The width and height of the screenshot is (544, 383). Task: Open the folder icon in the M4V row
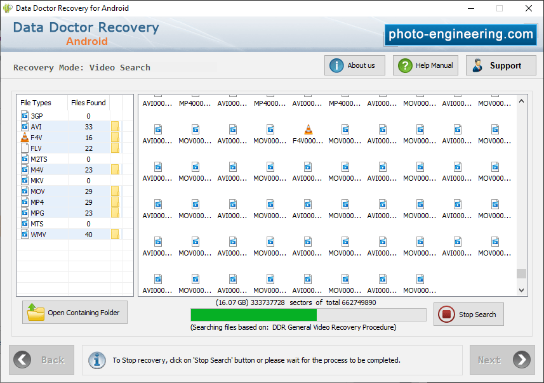click(115, 169)
